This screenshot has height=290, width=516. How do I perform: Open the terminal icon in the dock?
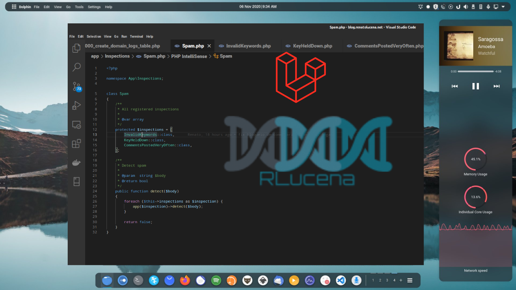coord(138,280)
